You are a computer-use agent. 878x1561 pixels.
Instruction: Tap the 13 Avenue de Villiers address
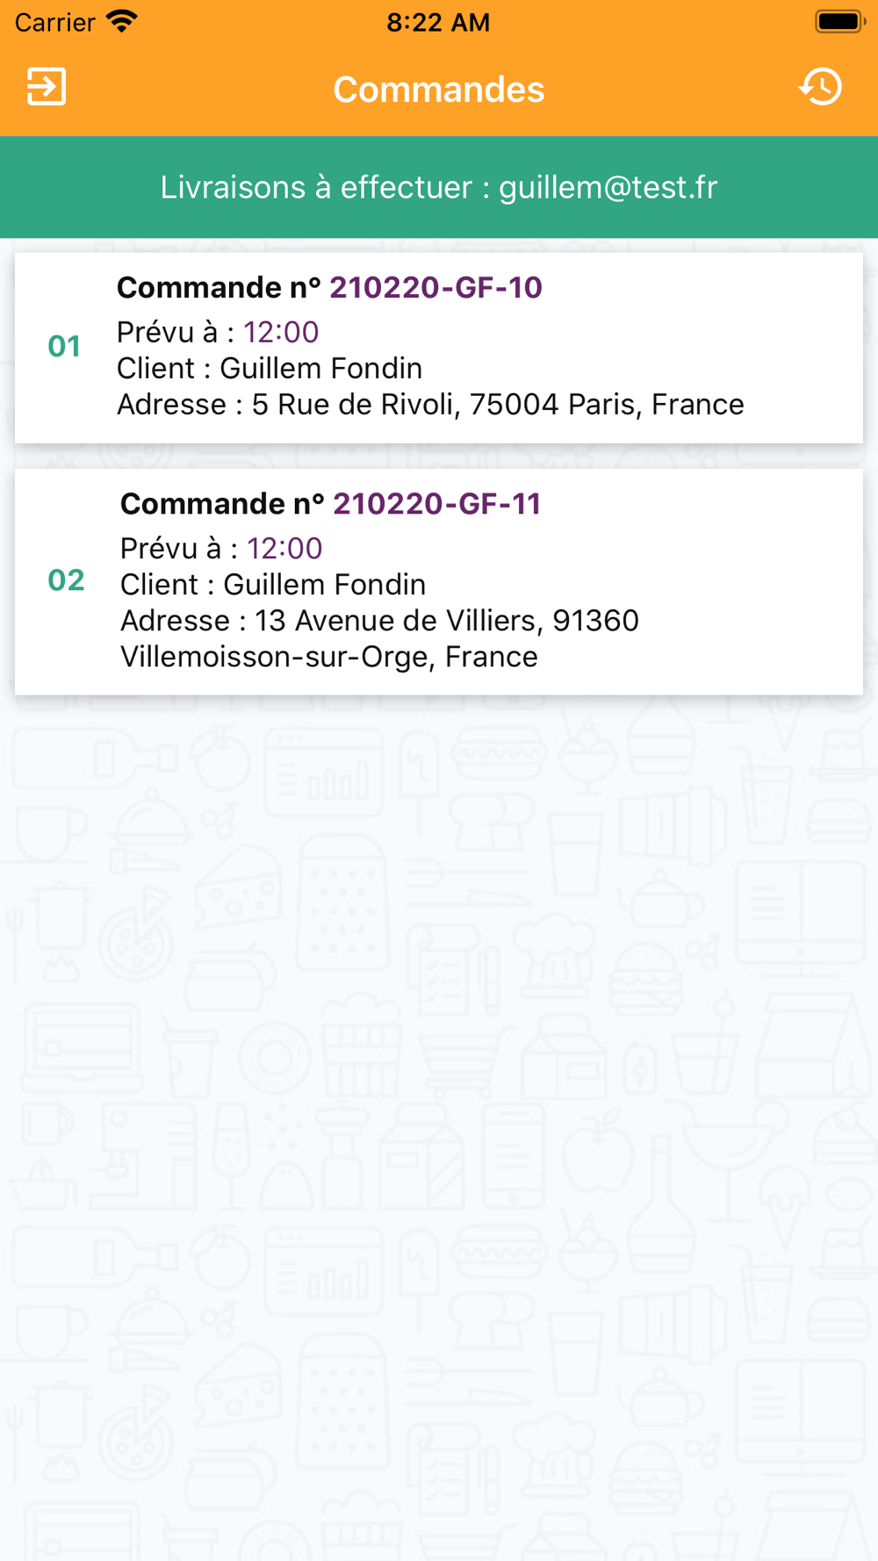click(x=446, y=621)
